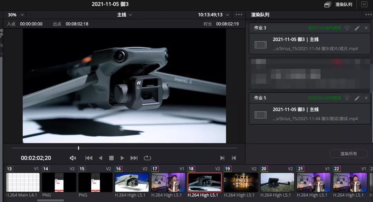
Task: Click the 渲染所有 render all button
Action: coord(348,154)
